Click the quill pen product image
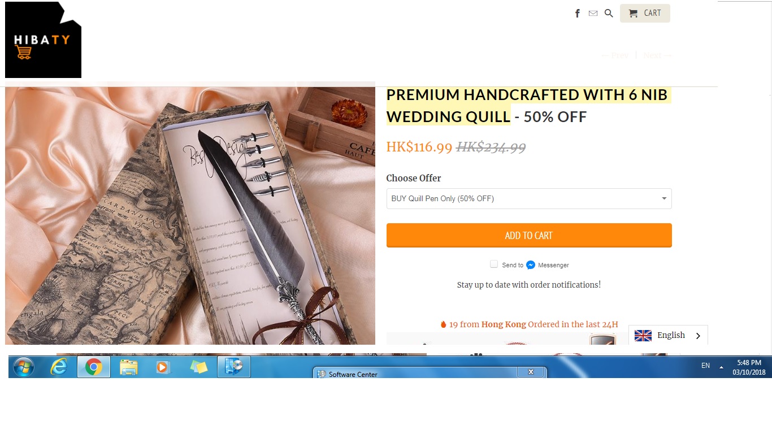The width and height of the screenshot is (772, 434). pyautogui.click(x=190, y=216)
